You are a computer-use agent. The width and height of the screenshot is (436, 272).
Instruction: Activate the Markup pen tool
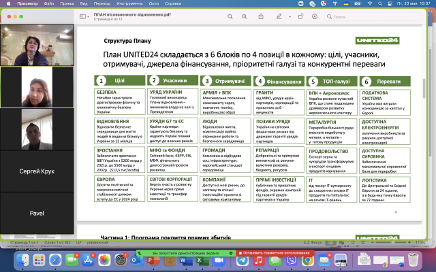click(279, 16)
